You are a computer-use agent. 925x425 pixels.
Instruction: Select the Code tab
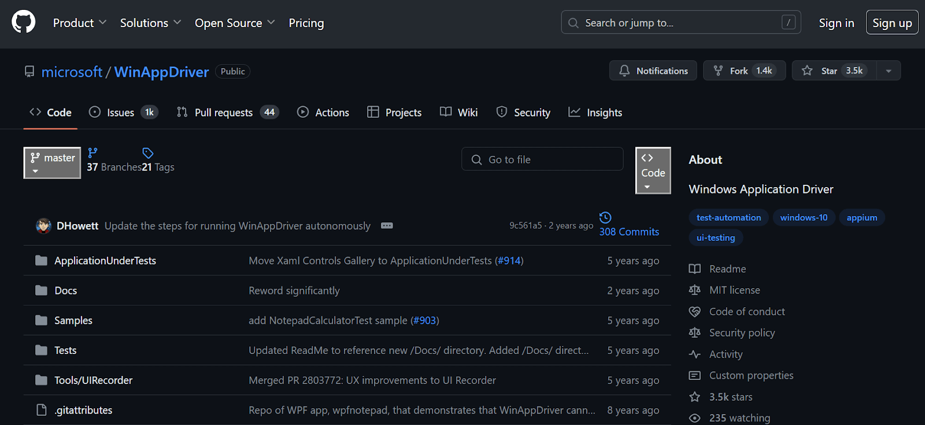click(50, 113)
